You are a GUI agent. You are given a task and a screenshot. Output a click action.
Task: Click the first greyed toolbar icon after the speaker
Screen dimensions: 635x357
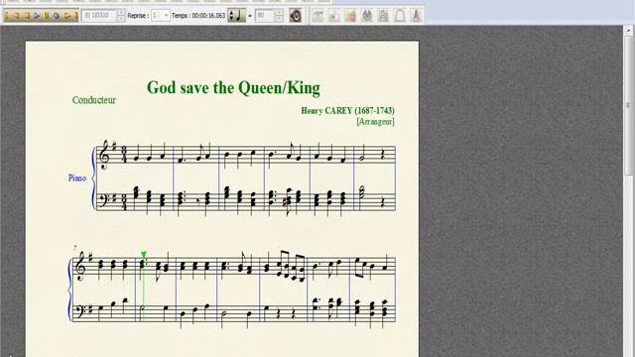[317, 16]
